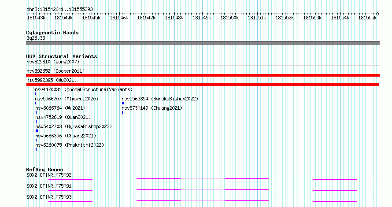Open nsv5402703 (ByrskaBishop2022) label

point(74,126)
